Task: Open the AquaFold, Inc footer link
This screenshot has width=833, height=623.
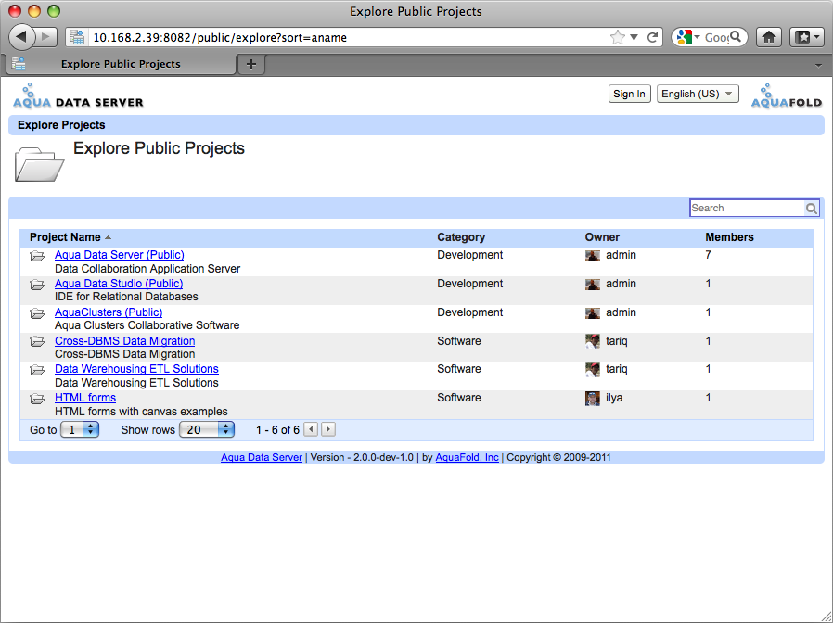Action: [x=467, y=457]
